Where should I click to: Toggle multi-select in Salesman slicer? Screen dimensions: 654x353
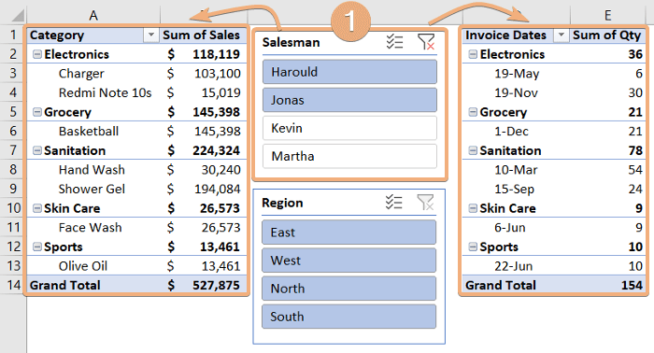[394, 42]
